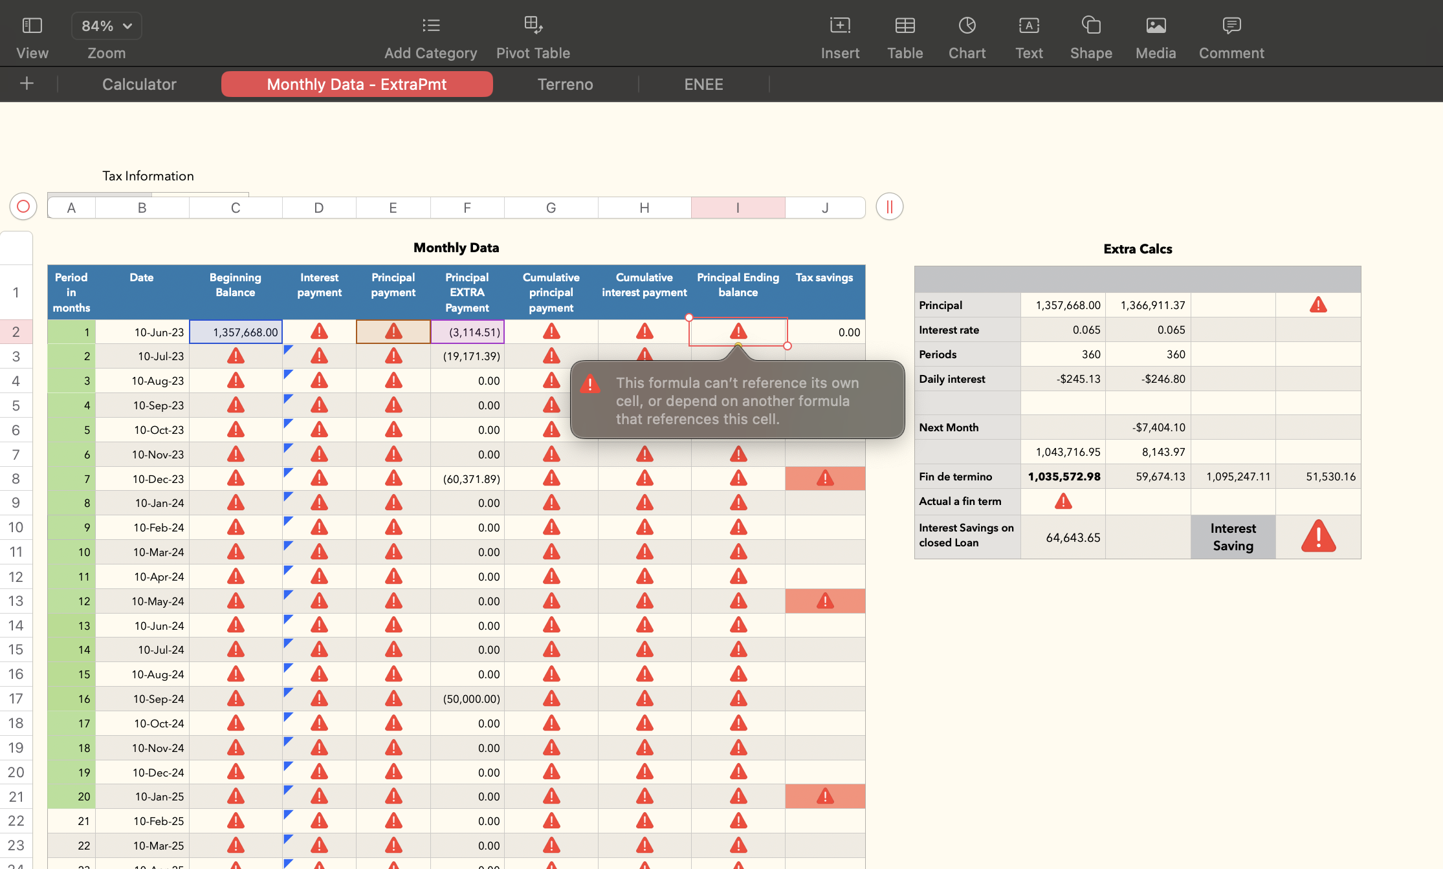Image resolution: width=1443 pixels, height=869 pixels.
Task: Click the Chart toolbar icon
Action: (x=967, y=26)
